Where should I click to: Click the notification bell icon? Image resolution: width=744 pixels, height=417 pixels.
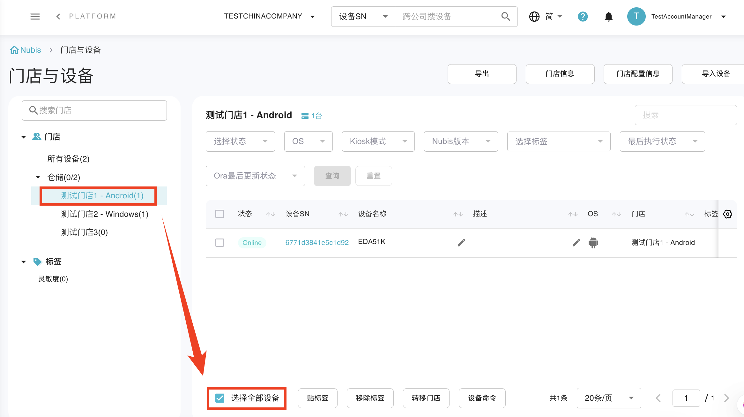(608, 16)
